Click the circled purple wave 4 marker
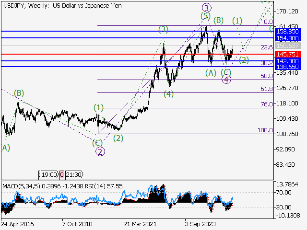Image resolution: width=307 pixels, height=230 pixels. pos(226,79)
